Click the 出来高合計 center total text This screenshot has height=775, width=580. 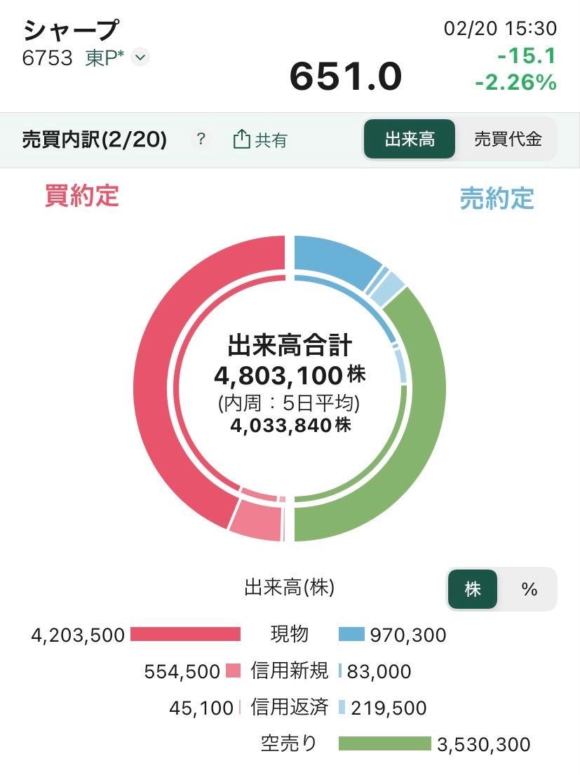click(x=290, y=346)
